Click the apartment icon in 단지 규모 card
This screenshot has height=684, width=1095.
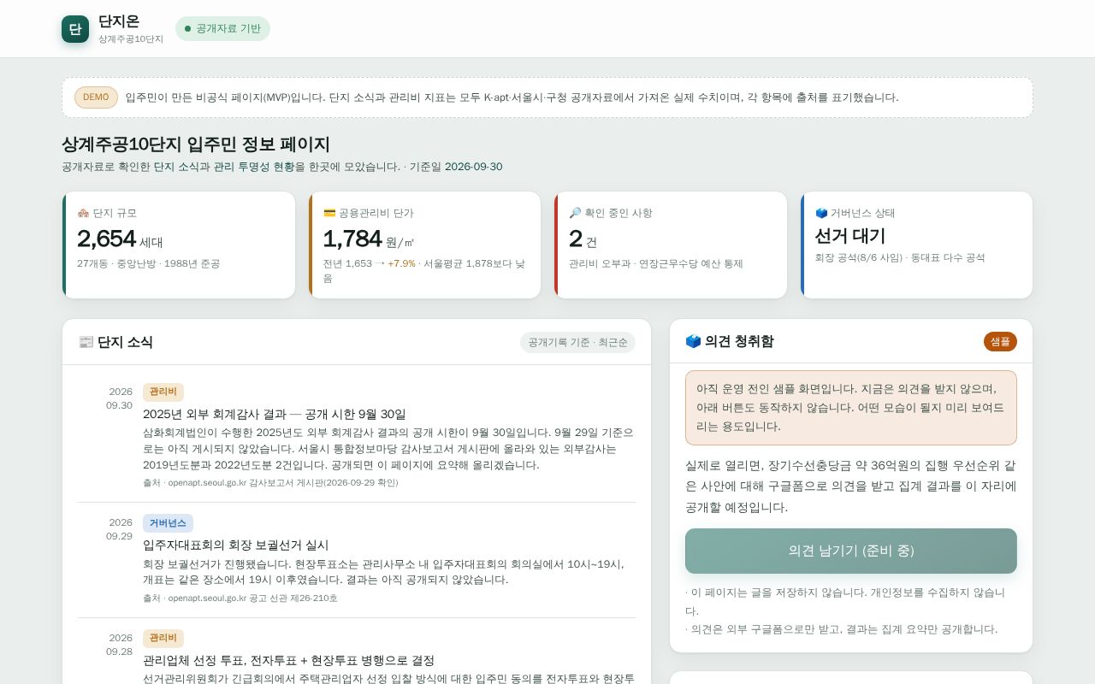point(83,213)
